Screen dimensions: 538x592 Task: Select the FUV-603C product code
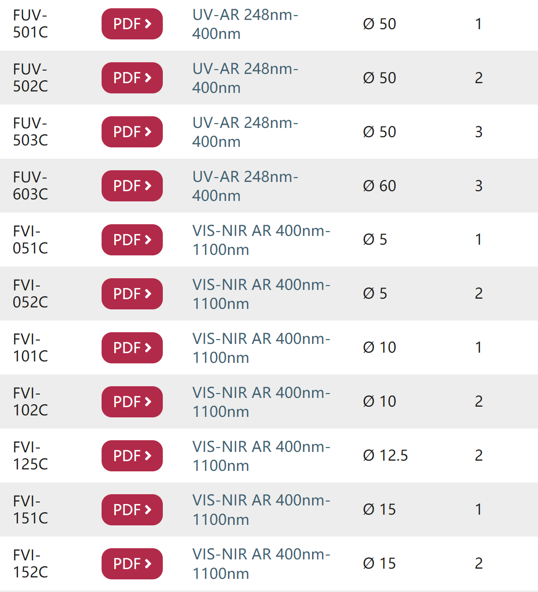pos(31,186)
